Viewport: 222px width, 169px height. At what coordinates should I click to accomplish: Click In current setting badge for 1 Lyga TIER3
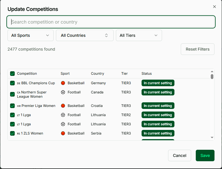click(x=158, y=124)
